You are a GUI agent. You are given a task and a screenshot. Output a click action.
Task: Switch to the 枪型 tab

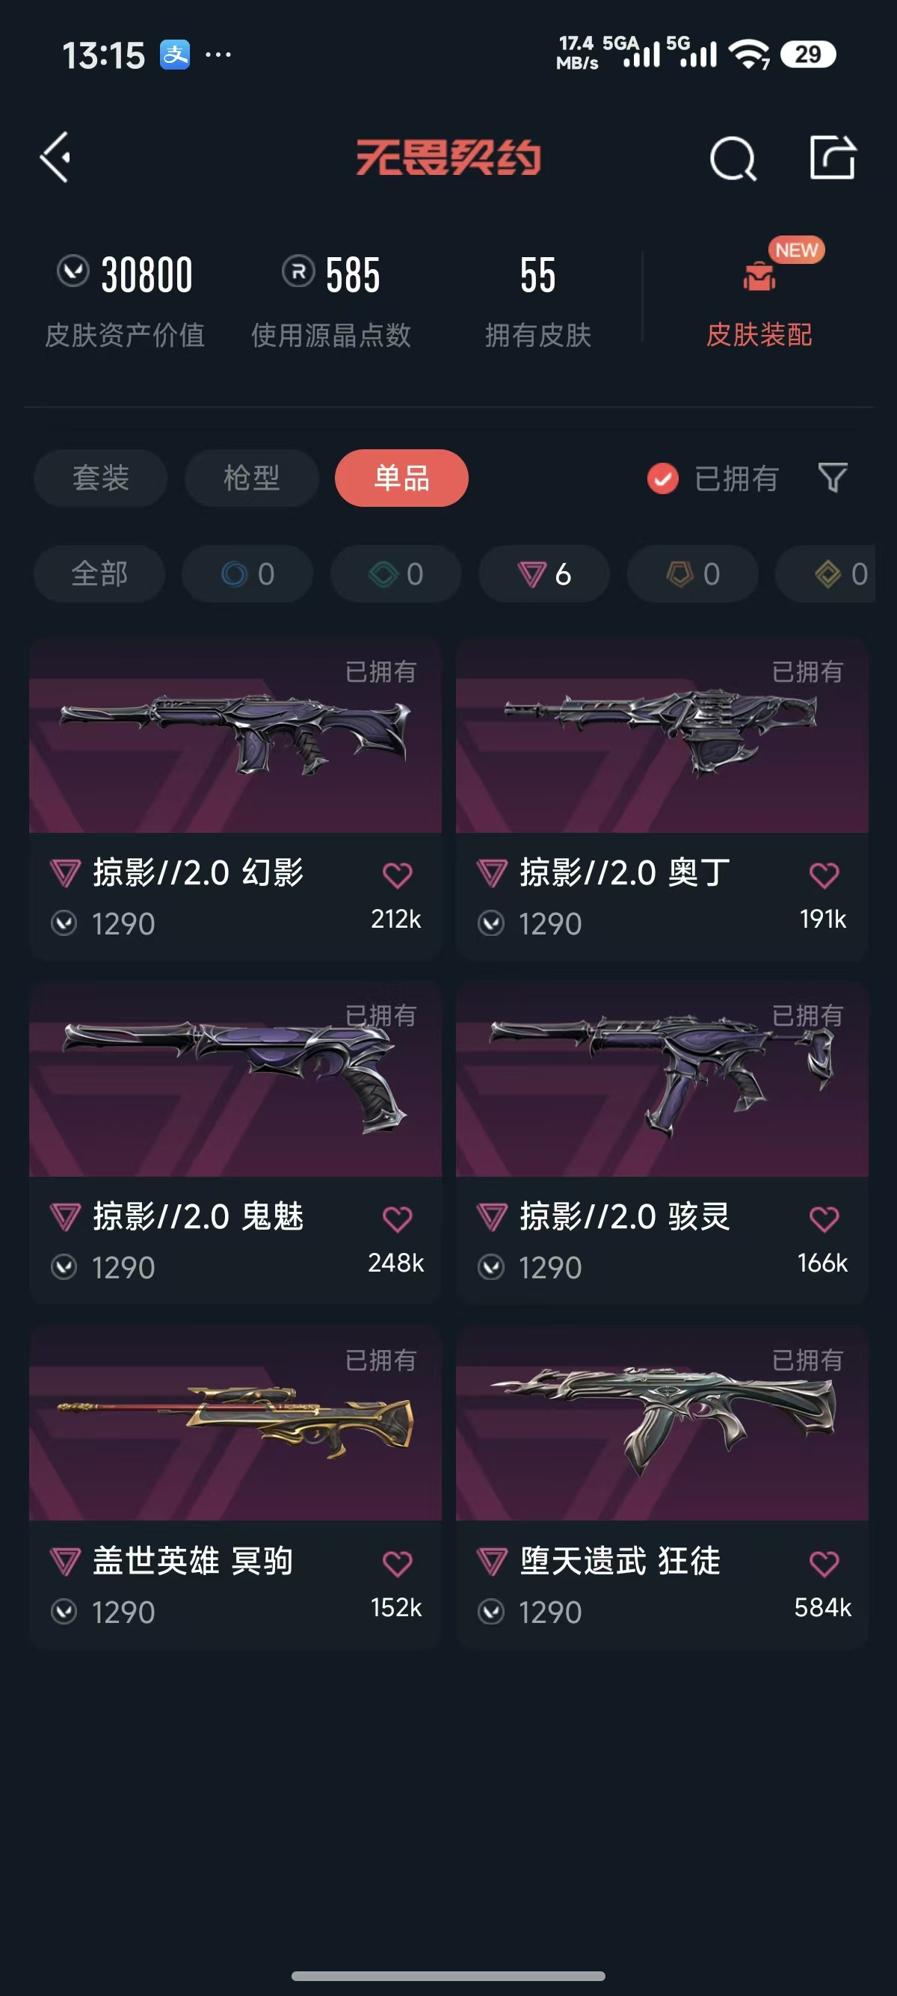(252, 478)
